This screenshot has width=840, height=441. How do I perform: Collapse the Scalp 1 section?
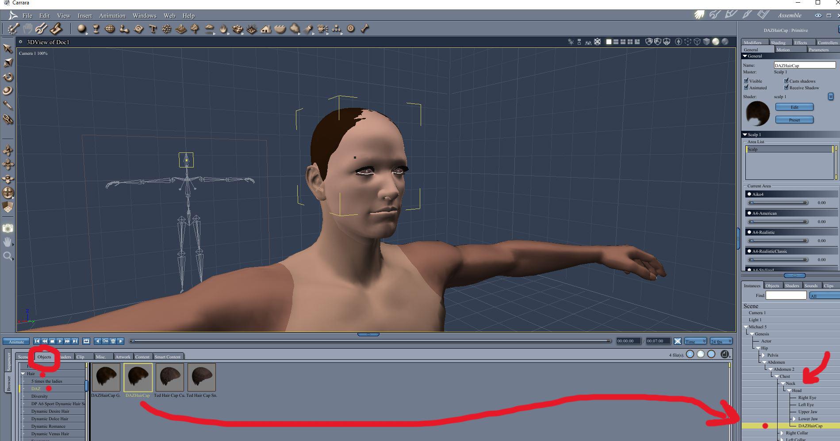[x=745, y=135]
